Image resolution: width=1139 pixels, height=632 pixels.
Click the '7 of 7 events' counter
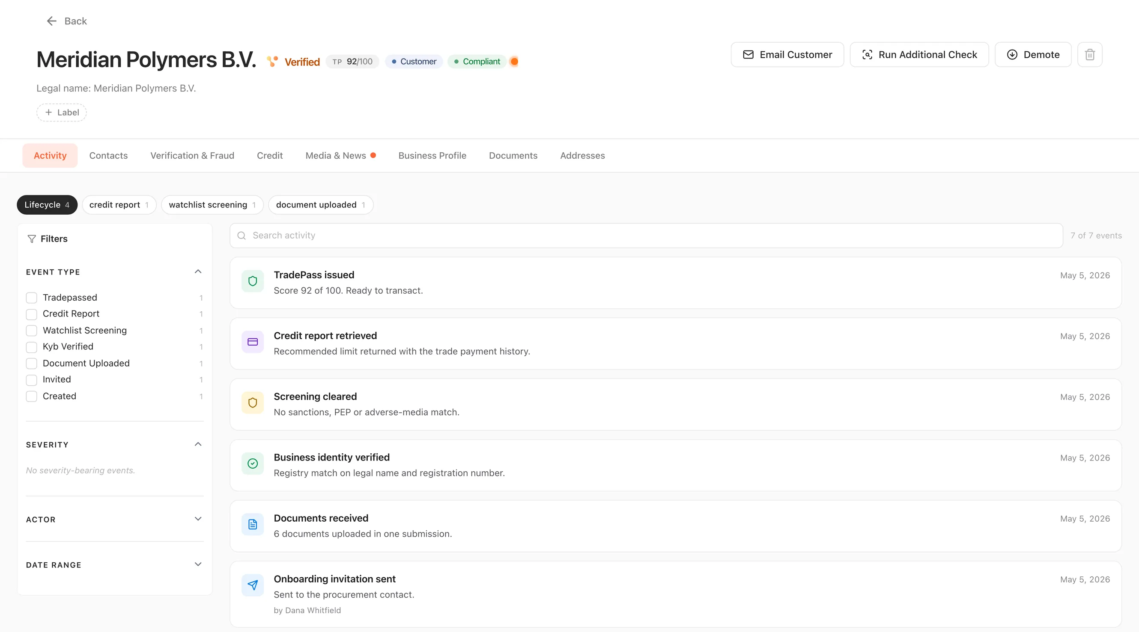pos(1096,236)
